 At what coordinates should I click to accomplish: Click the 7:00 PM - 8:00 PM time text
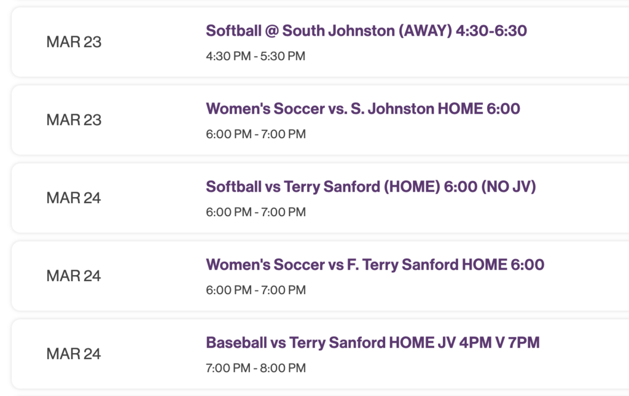point(256,368)
